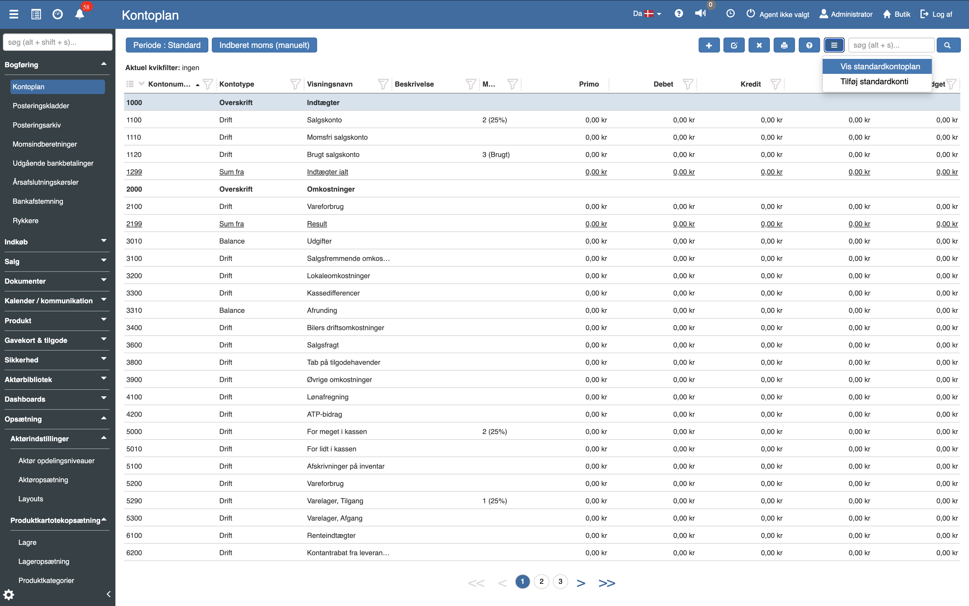Open account link 1299
Viewport: 969px width, 606px height.
[x=134, y=172]
